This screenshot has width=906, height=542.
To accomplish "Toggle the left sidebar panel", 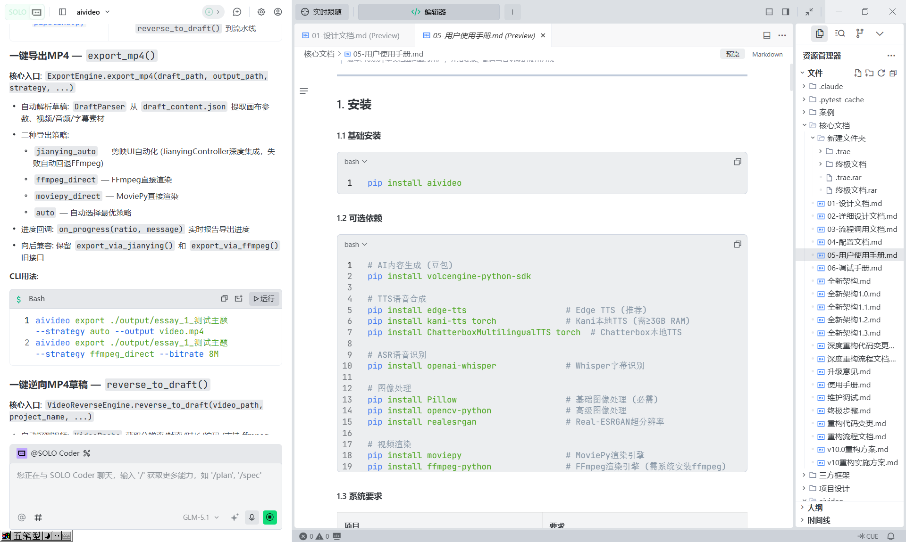I will pos(62,12).
